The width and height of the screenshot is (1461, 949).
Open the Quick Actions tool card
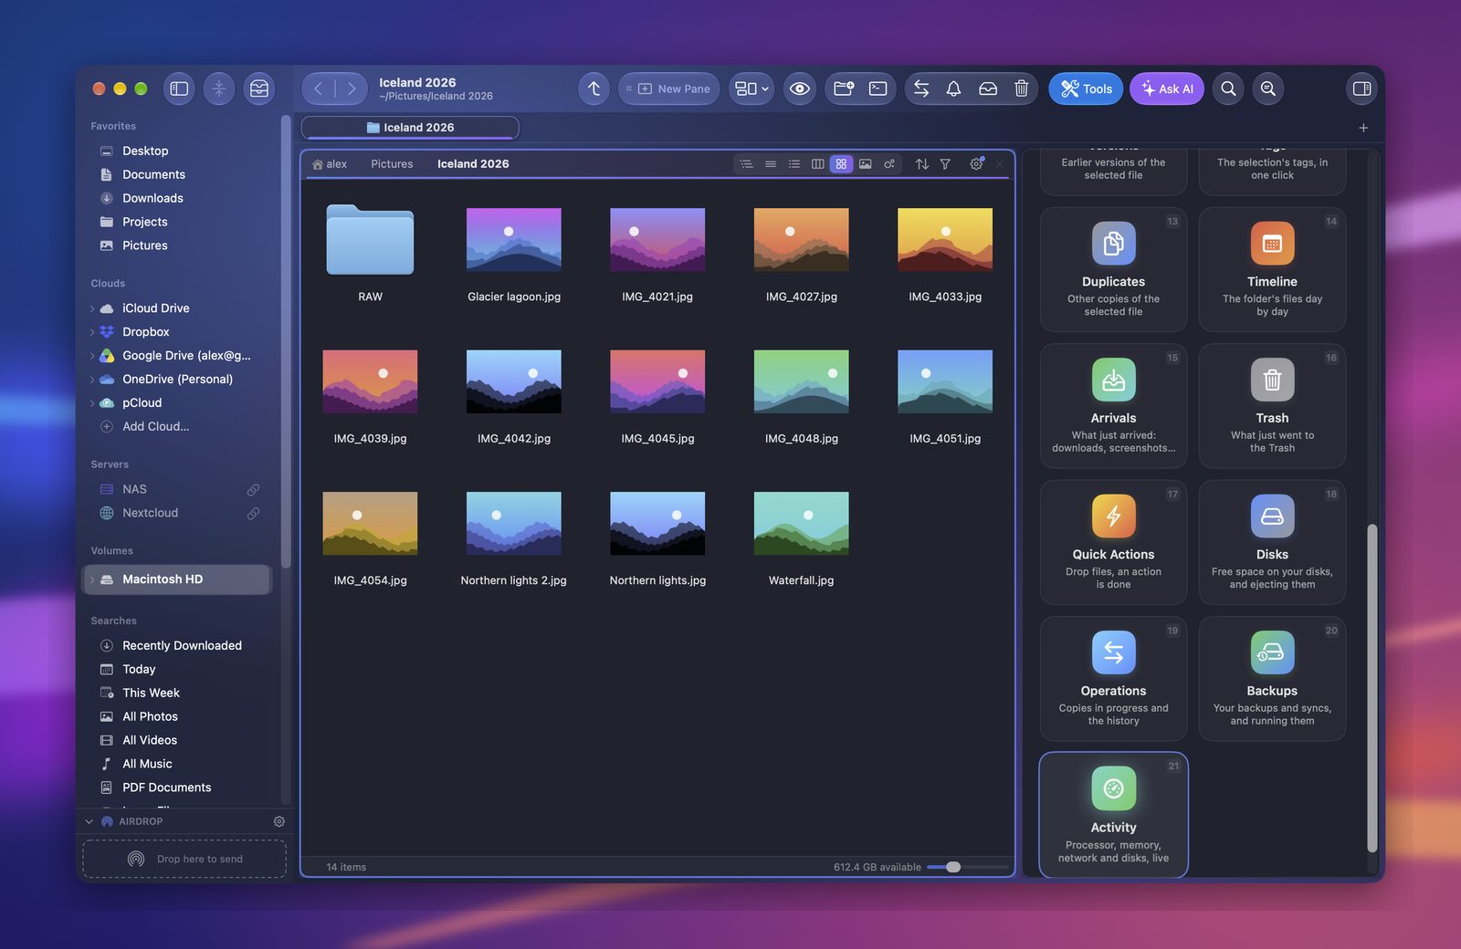click(x=1114, y=542)
